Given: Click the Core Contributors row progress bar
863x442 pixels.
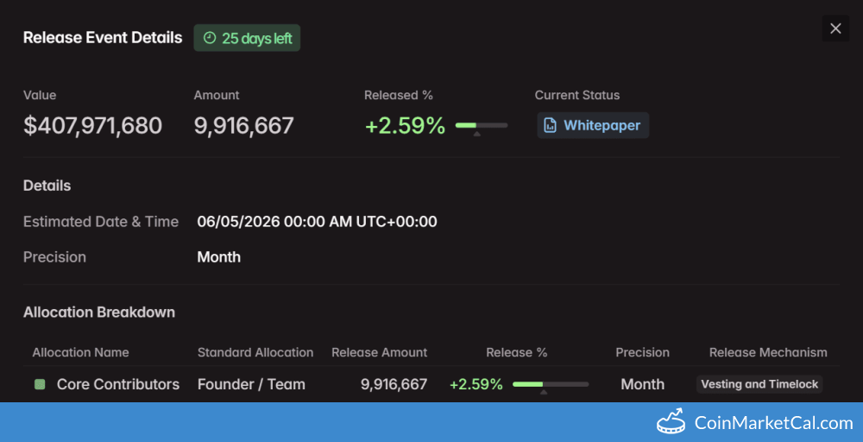Looking at the screenshot, I should [550, 384].
